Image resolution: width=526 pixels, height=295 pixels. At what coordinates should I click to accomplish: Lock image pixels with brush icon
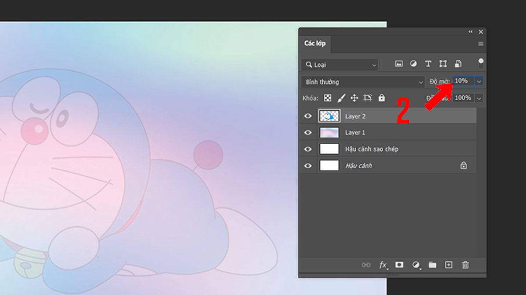click(x=341, y=98)
